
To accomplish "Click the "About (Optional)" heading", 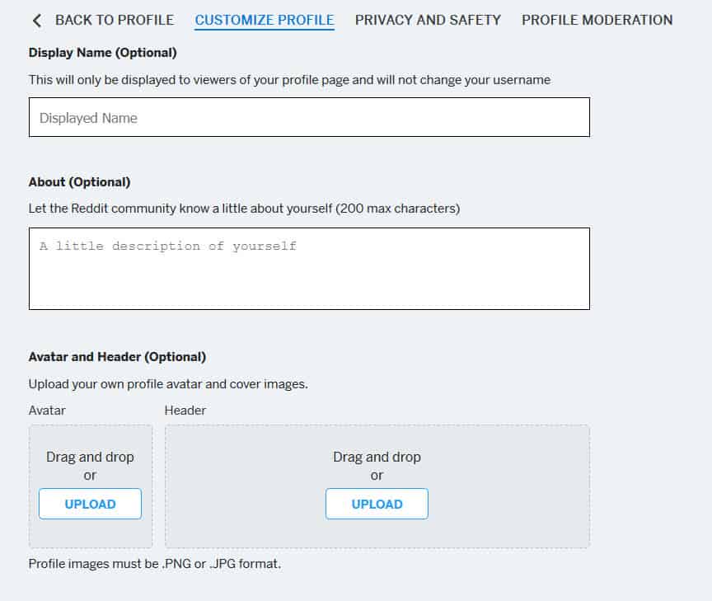I will 79,182.
